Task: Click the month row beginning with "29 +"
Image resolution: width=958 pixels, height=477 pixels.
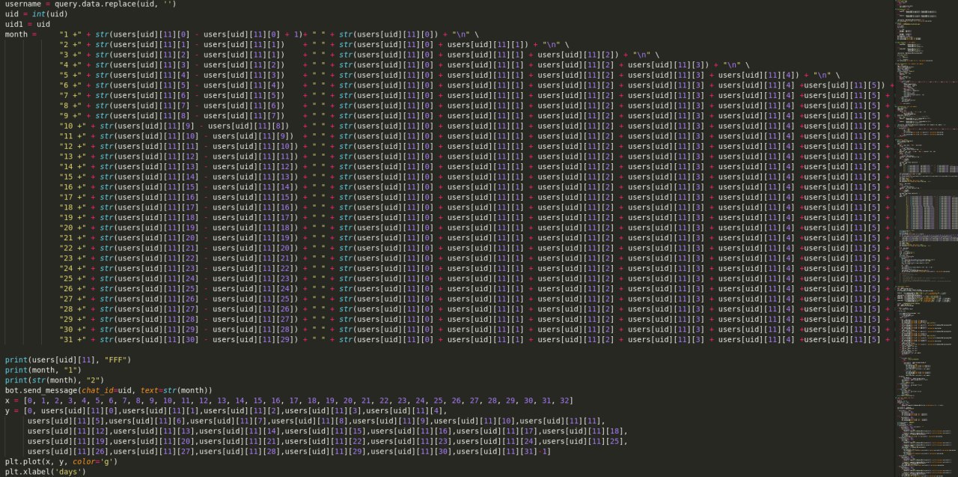Action: click(x=475, y=318)
